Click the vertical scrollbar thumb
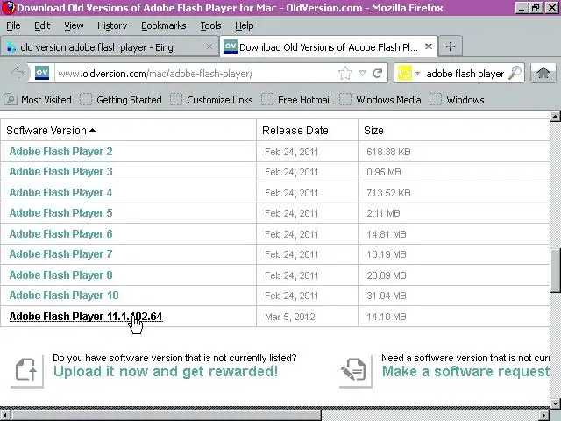 click(x=555, y=271)
